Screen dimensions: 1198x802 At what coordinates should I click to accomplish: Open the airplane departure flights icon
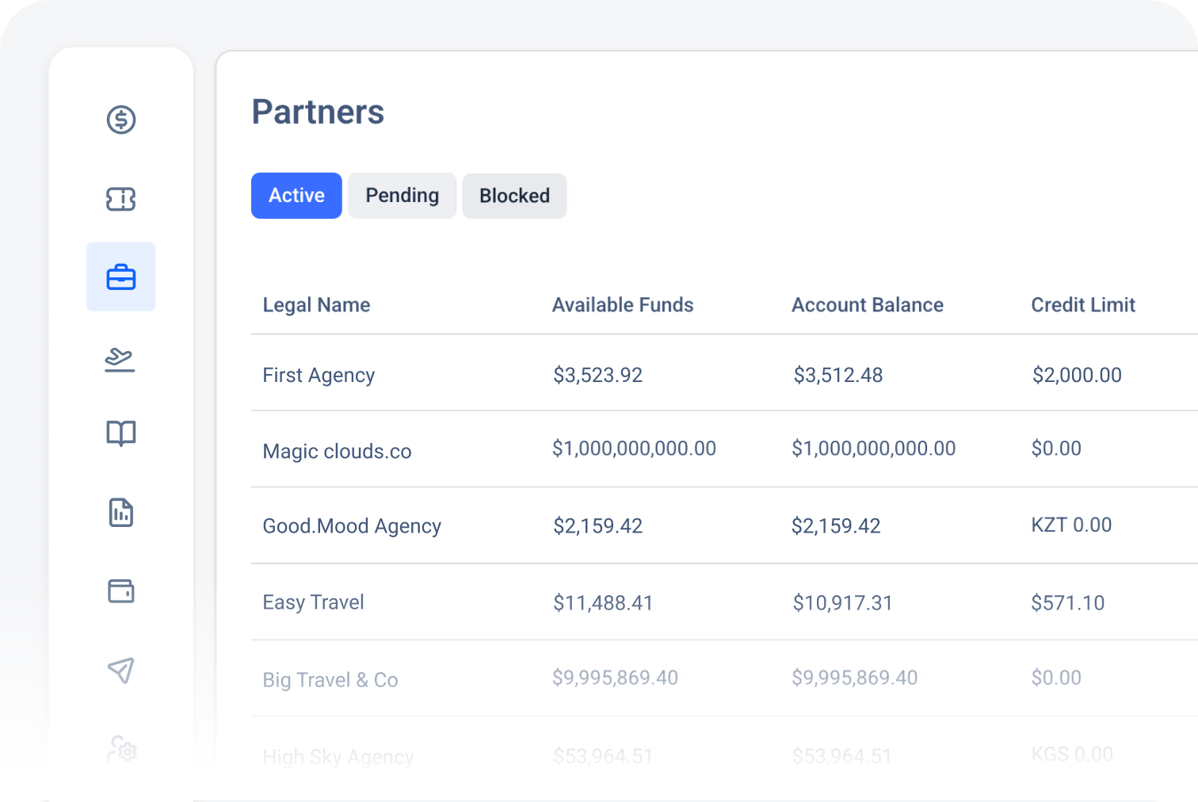(120, 359)
